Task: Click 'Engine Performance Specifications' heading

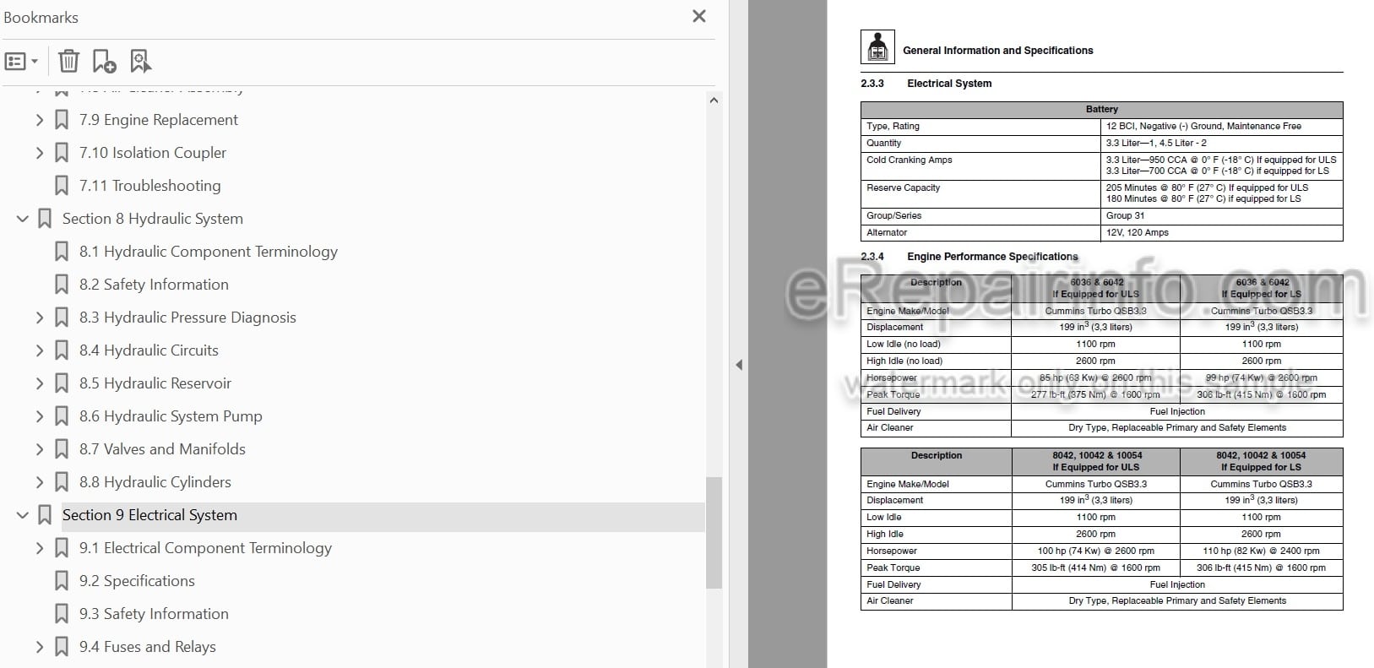Action: pyautogui.click(x=992, y=257)
